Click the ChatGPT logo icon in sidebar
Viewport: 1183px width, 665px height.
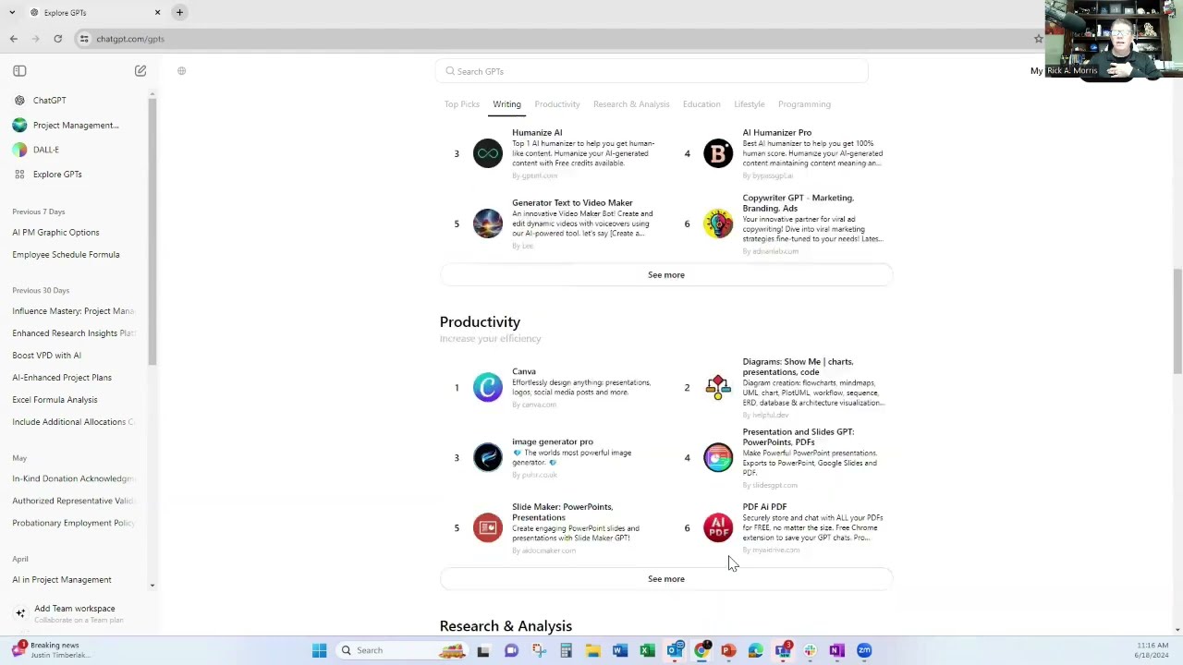pos(19,100)
